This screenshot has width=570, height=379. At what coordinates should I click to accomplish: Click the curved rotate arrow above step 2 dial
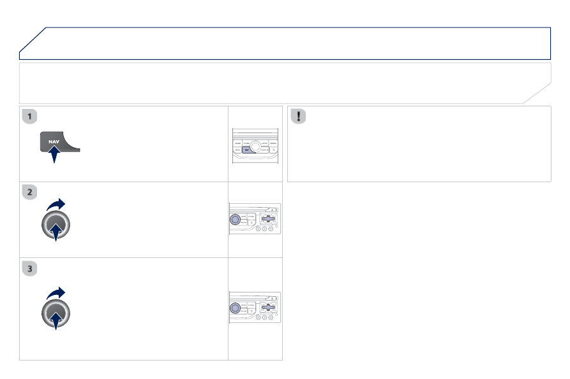pyautogui.click(x=56, y=204)
